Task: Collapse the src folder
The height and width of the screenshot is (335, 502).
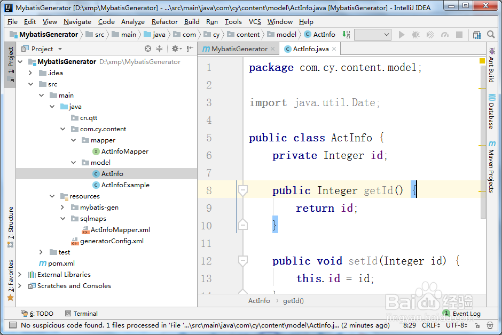Action: pyautogui.click(x=31, y=84)
